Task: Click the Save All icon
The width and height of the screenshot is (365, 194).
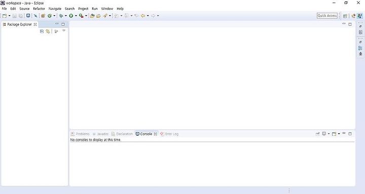Action: pyautogui.click(x=21, y=16)
